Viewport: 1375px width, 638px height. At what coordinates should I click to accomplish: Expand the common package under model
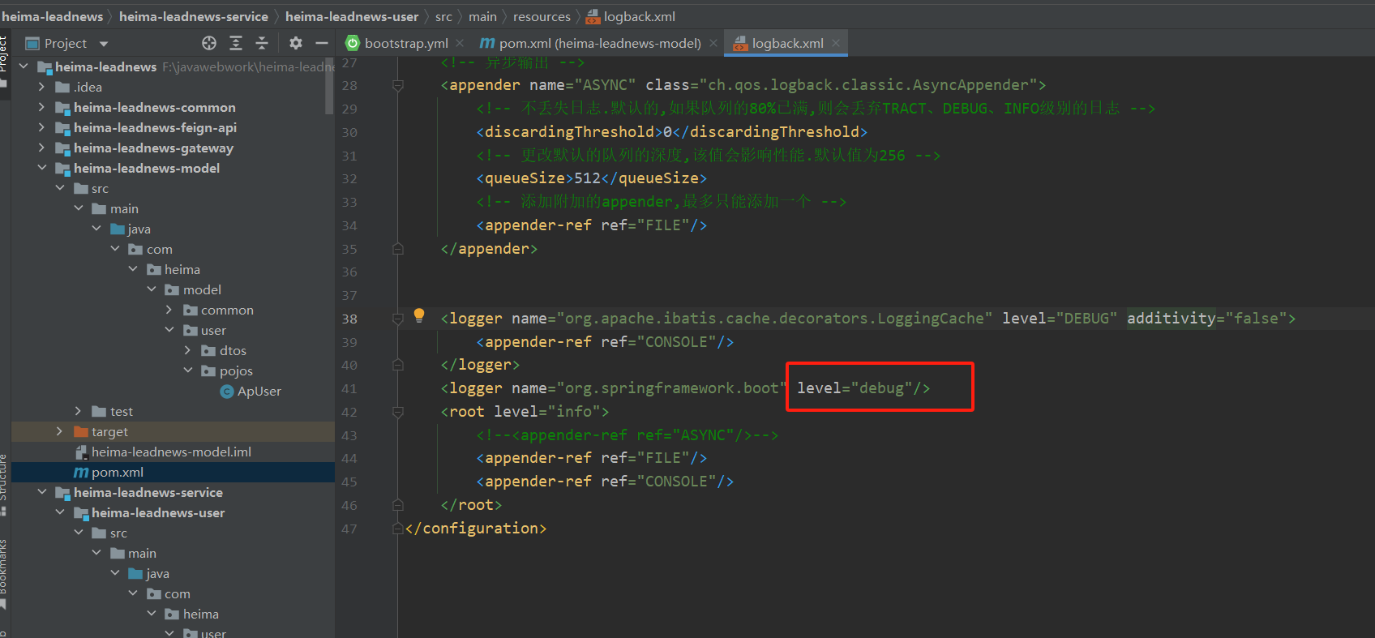[169, 310]
